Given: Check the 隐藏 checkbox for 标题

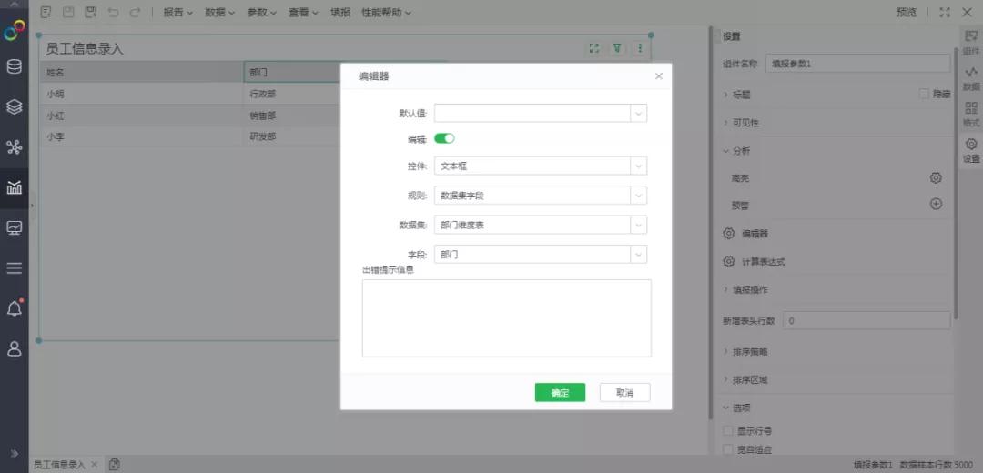Looking at the screenshot, I should 924,94.
